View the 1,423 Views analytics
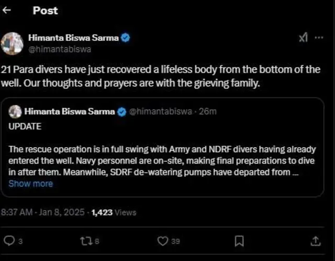This screenshot has width=335, height=261. click(x=114, y=212)
